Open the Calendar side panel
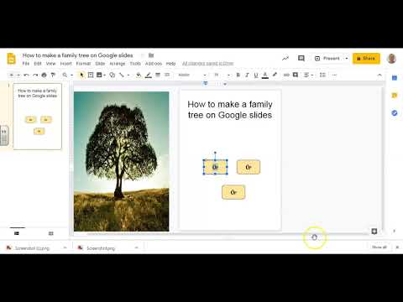 (395, 78)
